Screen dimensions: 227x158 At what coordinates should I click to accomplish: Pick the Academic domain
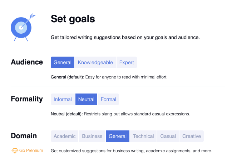click(x=65, y=136)
